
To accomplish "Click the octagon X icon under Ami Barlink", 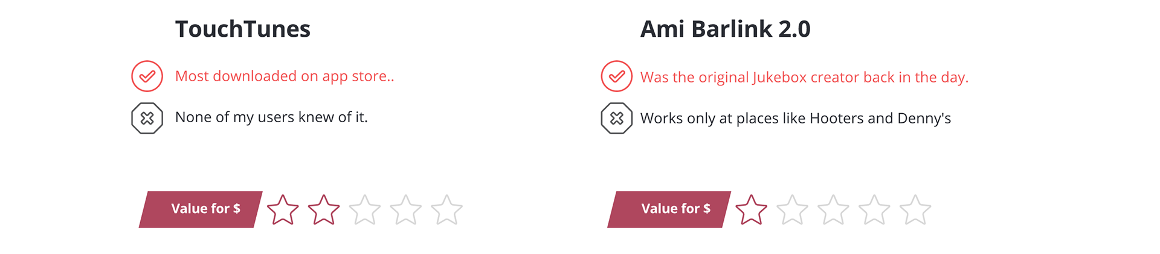I will tap(616, 119).
